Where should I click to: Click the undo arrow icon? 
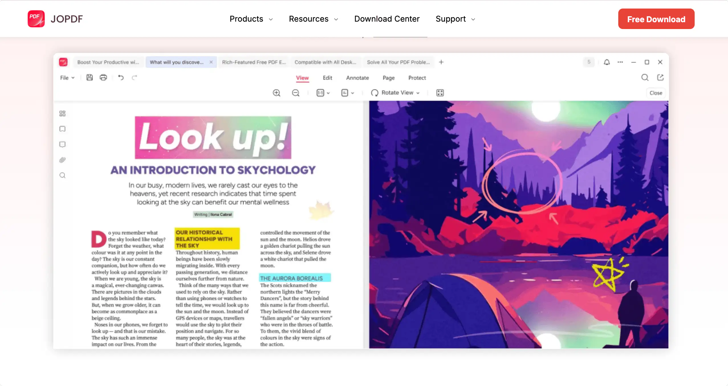(121, 77)
